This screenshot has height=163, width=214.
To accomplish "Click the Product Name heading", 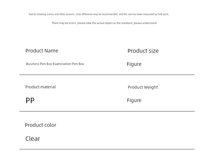I will click(42, 51).
